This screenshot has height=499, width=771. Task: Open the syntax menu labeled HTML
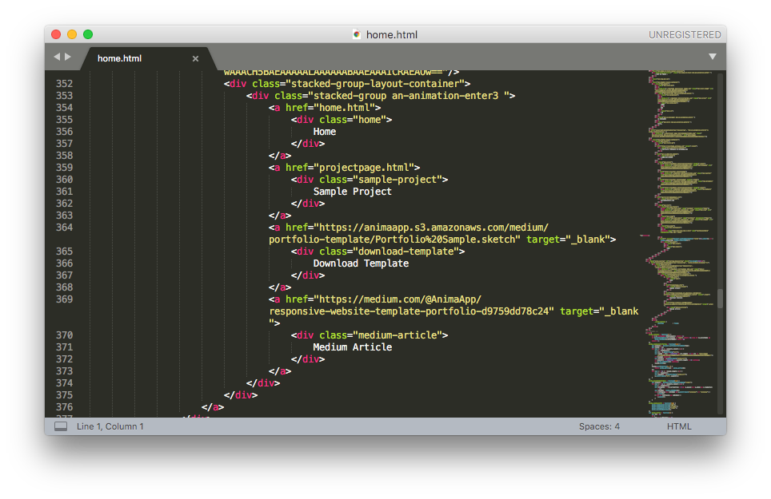(x=678, y=426)
